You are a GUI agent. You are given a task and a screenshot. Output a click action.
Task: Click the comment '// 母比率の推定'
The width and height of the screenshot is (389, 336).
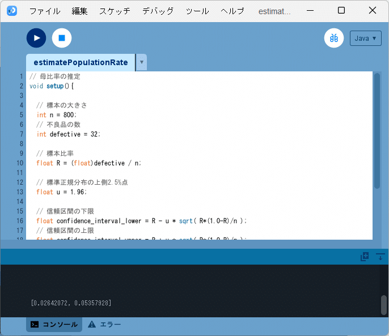coord(55,76)
